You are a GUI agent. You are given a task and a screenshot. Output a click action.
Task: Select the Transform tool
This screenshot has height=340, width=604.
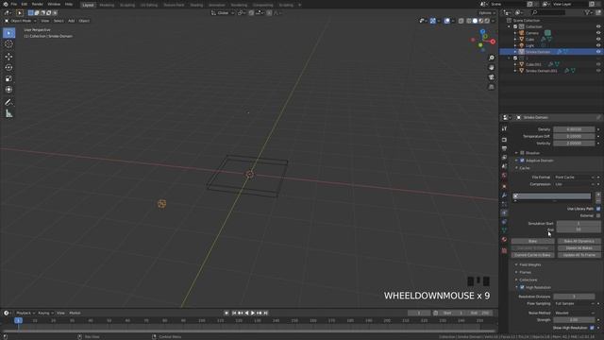(8, 90)
